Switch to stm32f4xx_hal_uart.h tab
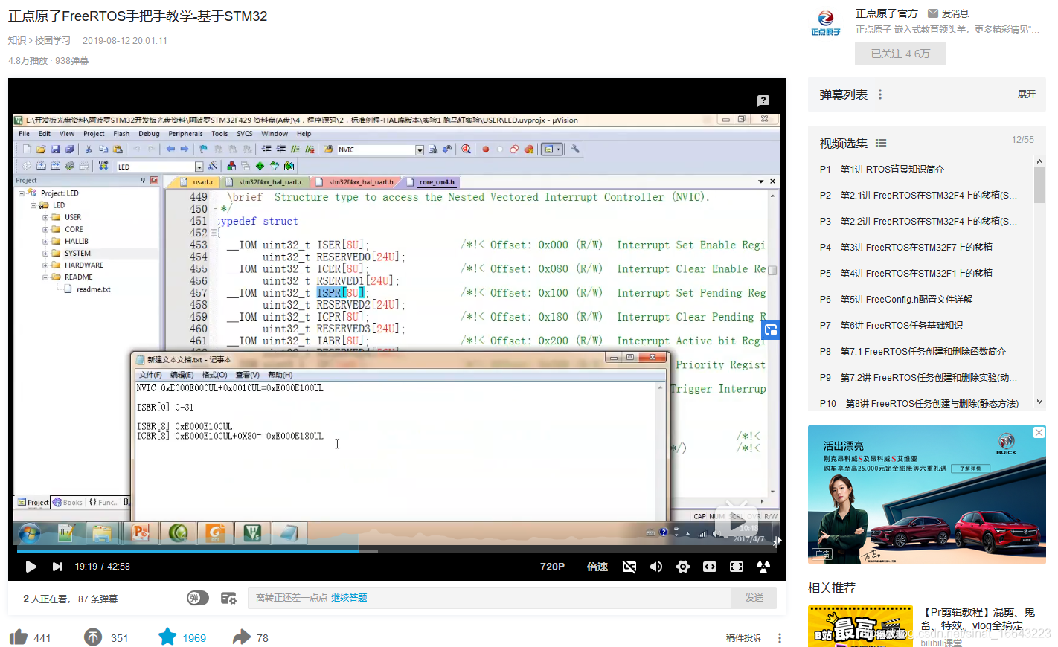Screen dimensions: 1058x647 pos(360,181)
